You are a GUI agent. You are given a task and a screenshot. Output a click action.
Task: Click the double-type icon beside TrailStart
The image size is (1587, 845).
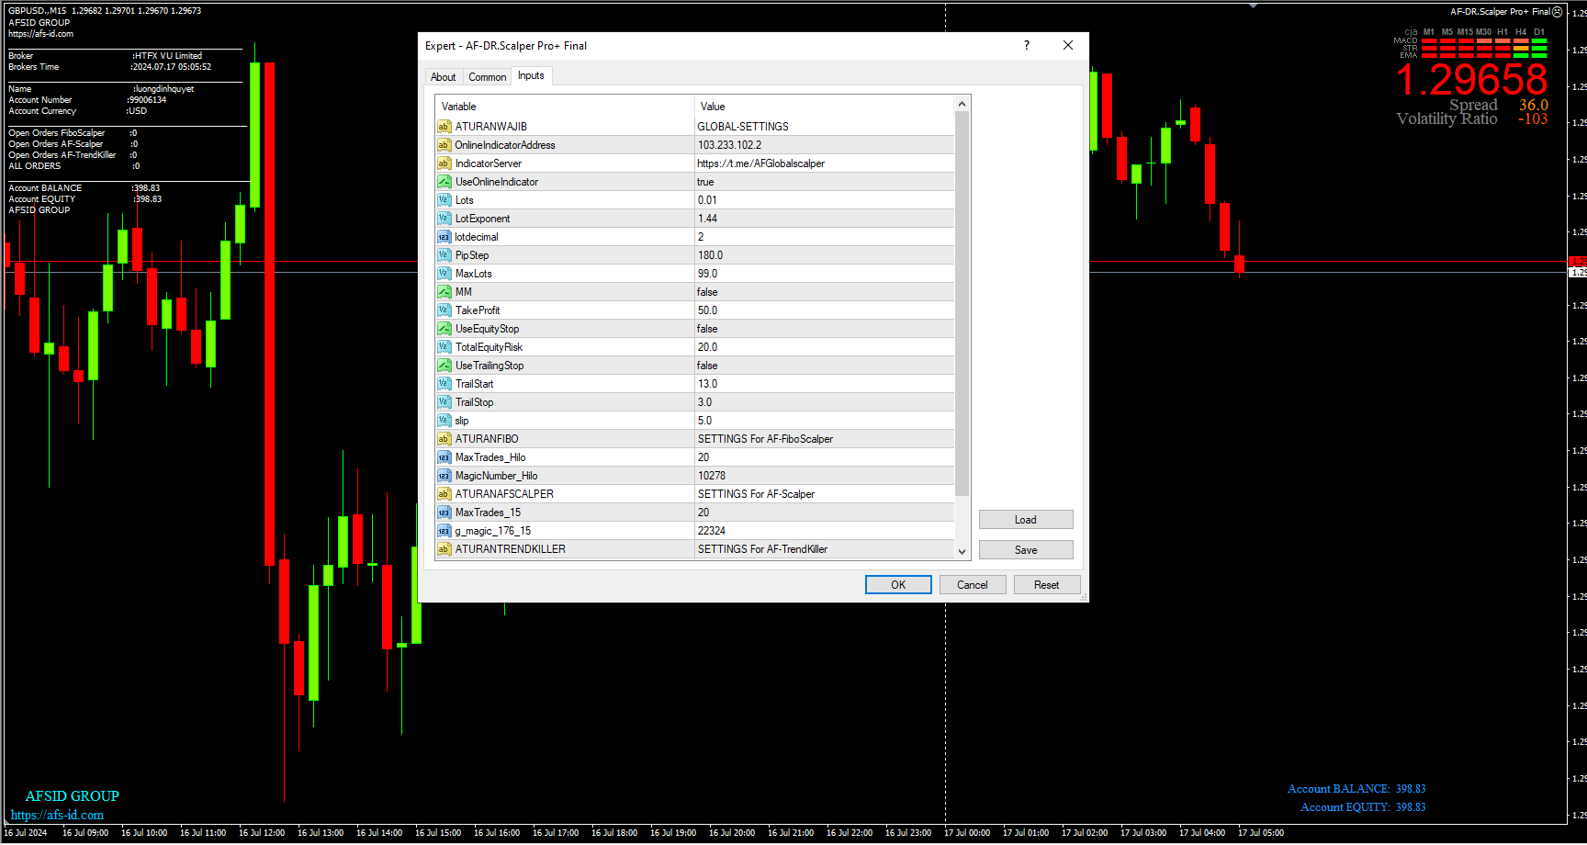click(x=444, y=384)
